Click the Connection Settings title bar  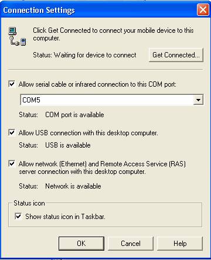pos(98,10)
